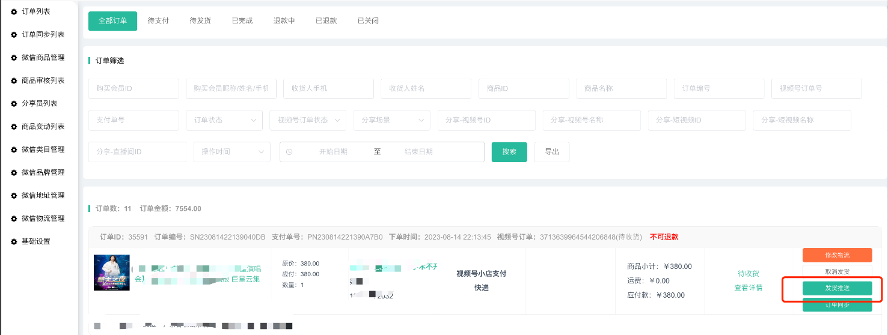This screenshot has height=335, width=888.
Task: Select the 退款中 tab
Action: point(284,21)
